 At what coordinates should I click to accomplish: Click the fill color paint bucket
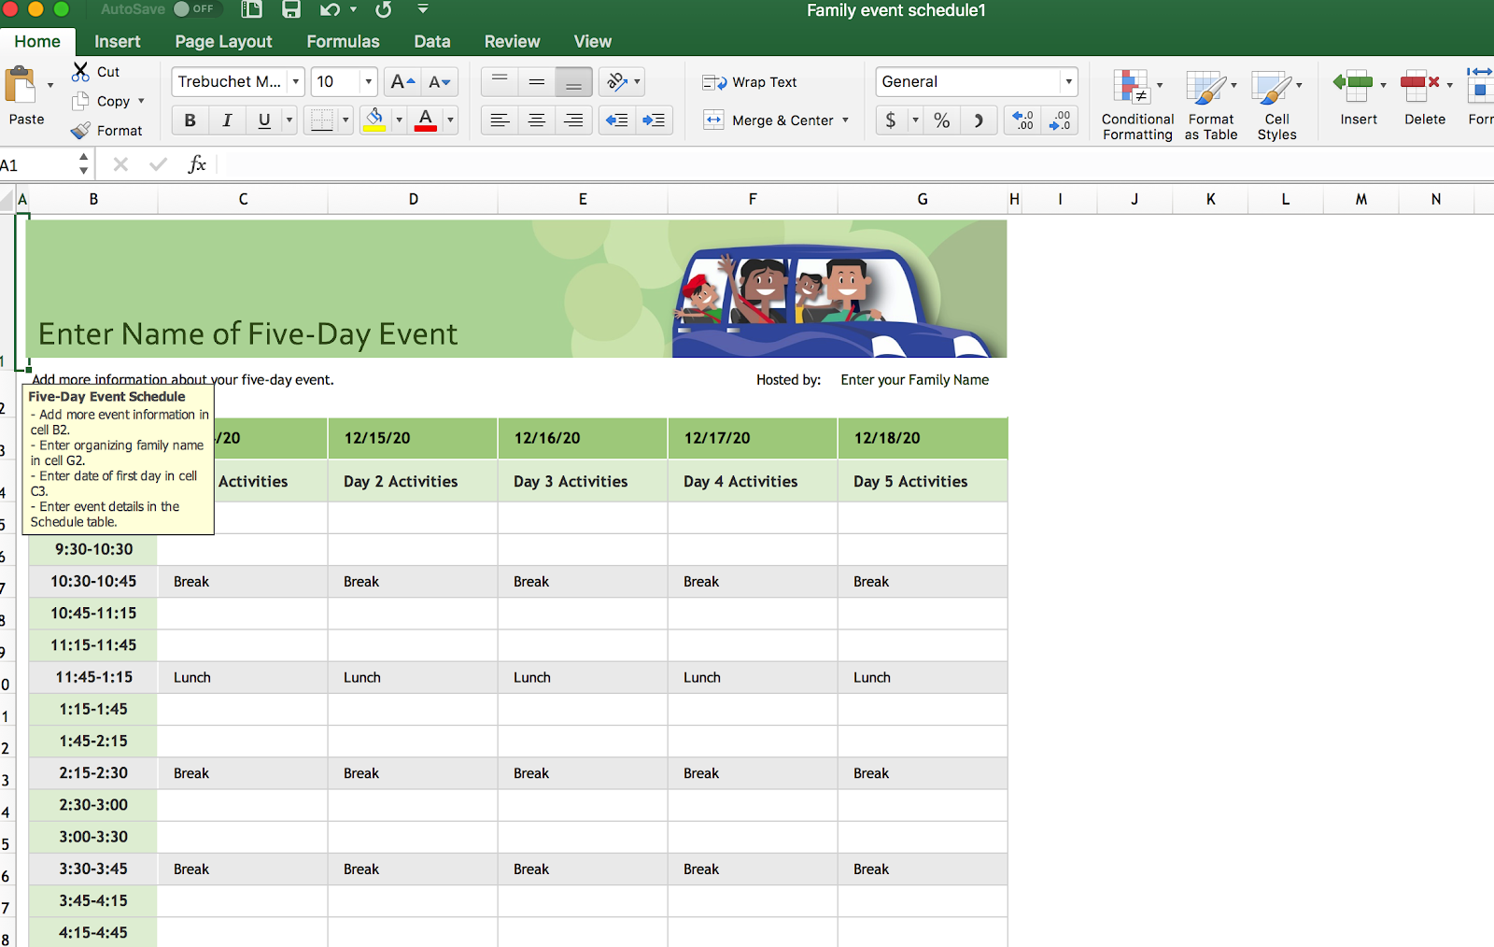coord(374,120)
